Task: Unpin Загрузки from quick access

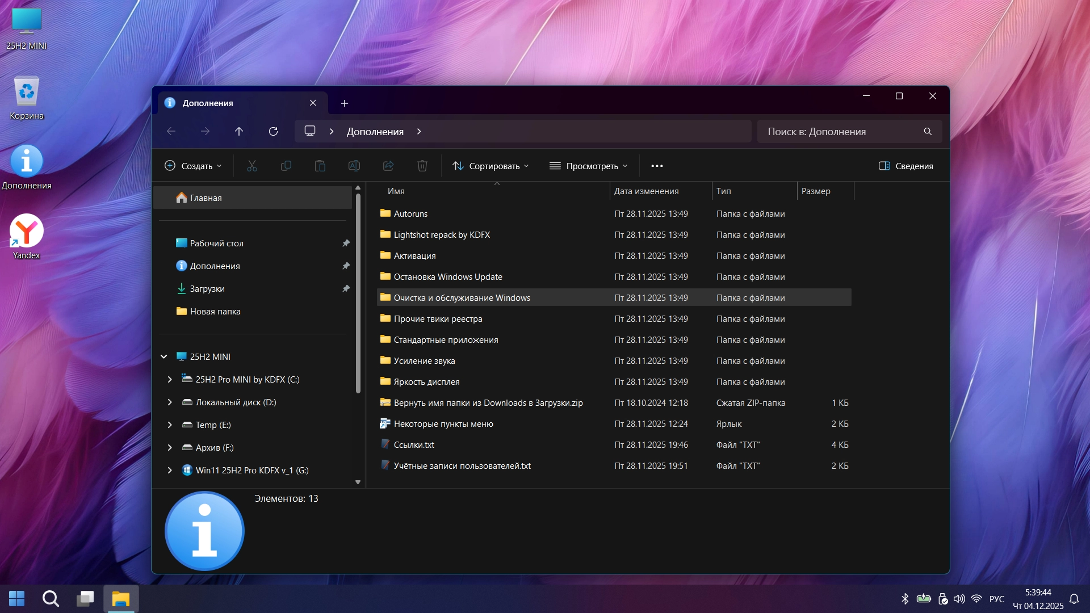Action: tap(346, 288)
